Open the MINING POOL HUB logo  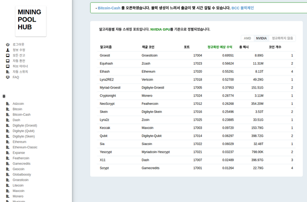point(31,21)
